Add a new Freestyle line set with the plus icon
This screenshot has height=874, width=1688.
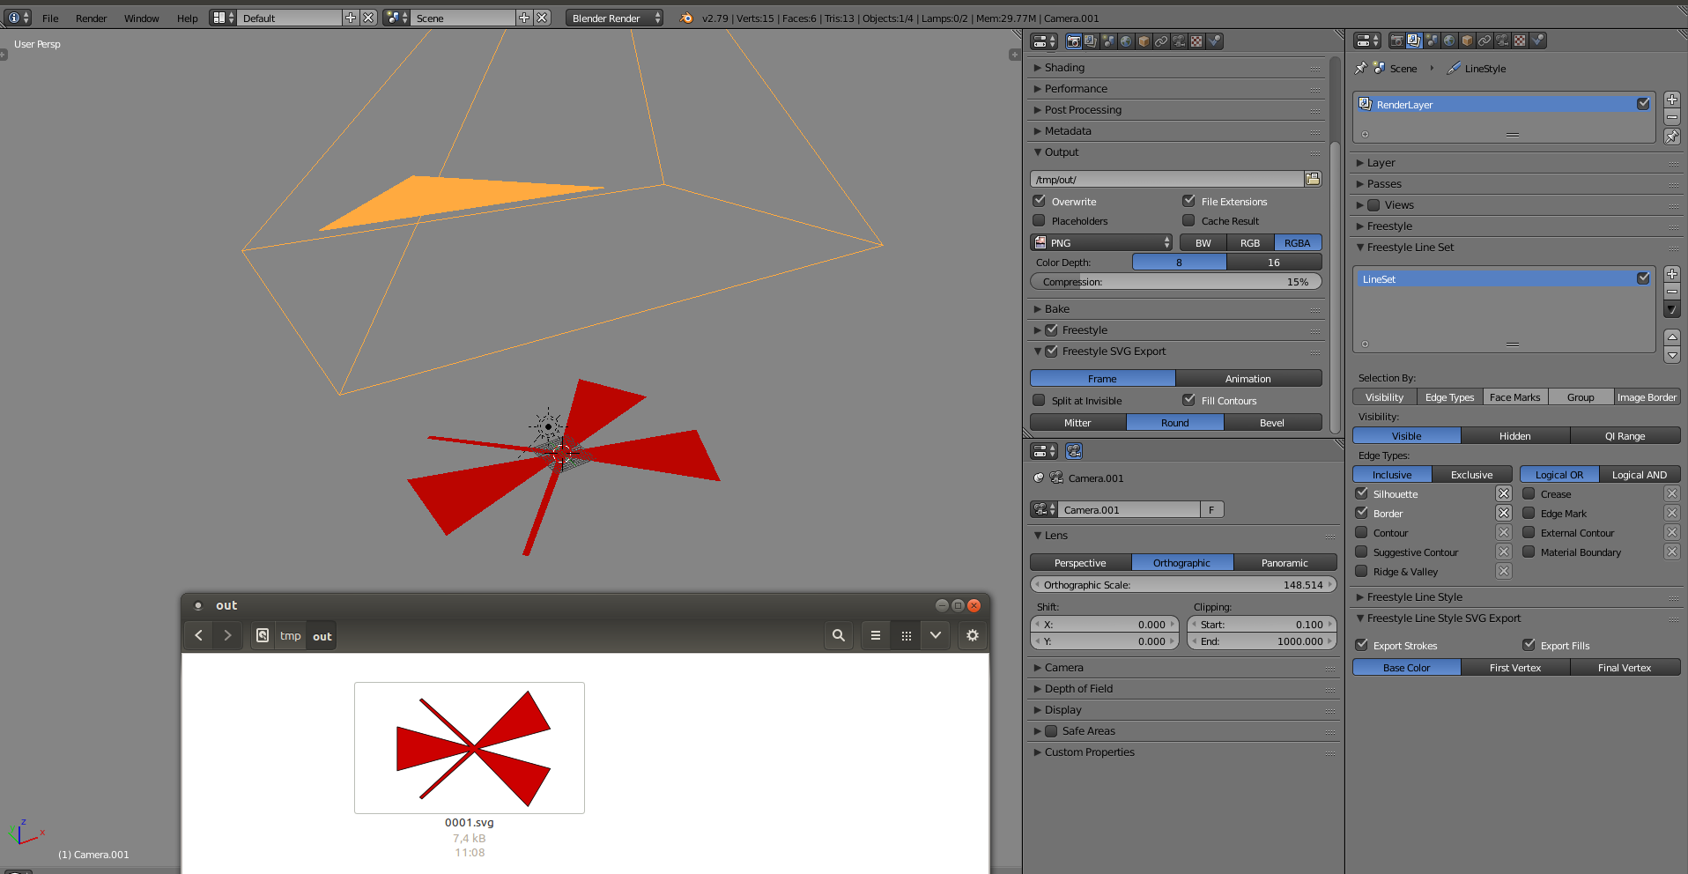[x=1672, y=274]
